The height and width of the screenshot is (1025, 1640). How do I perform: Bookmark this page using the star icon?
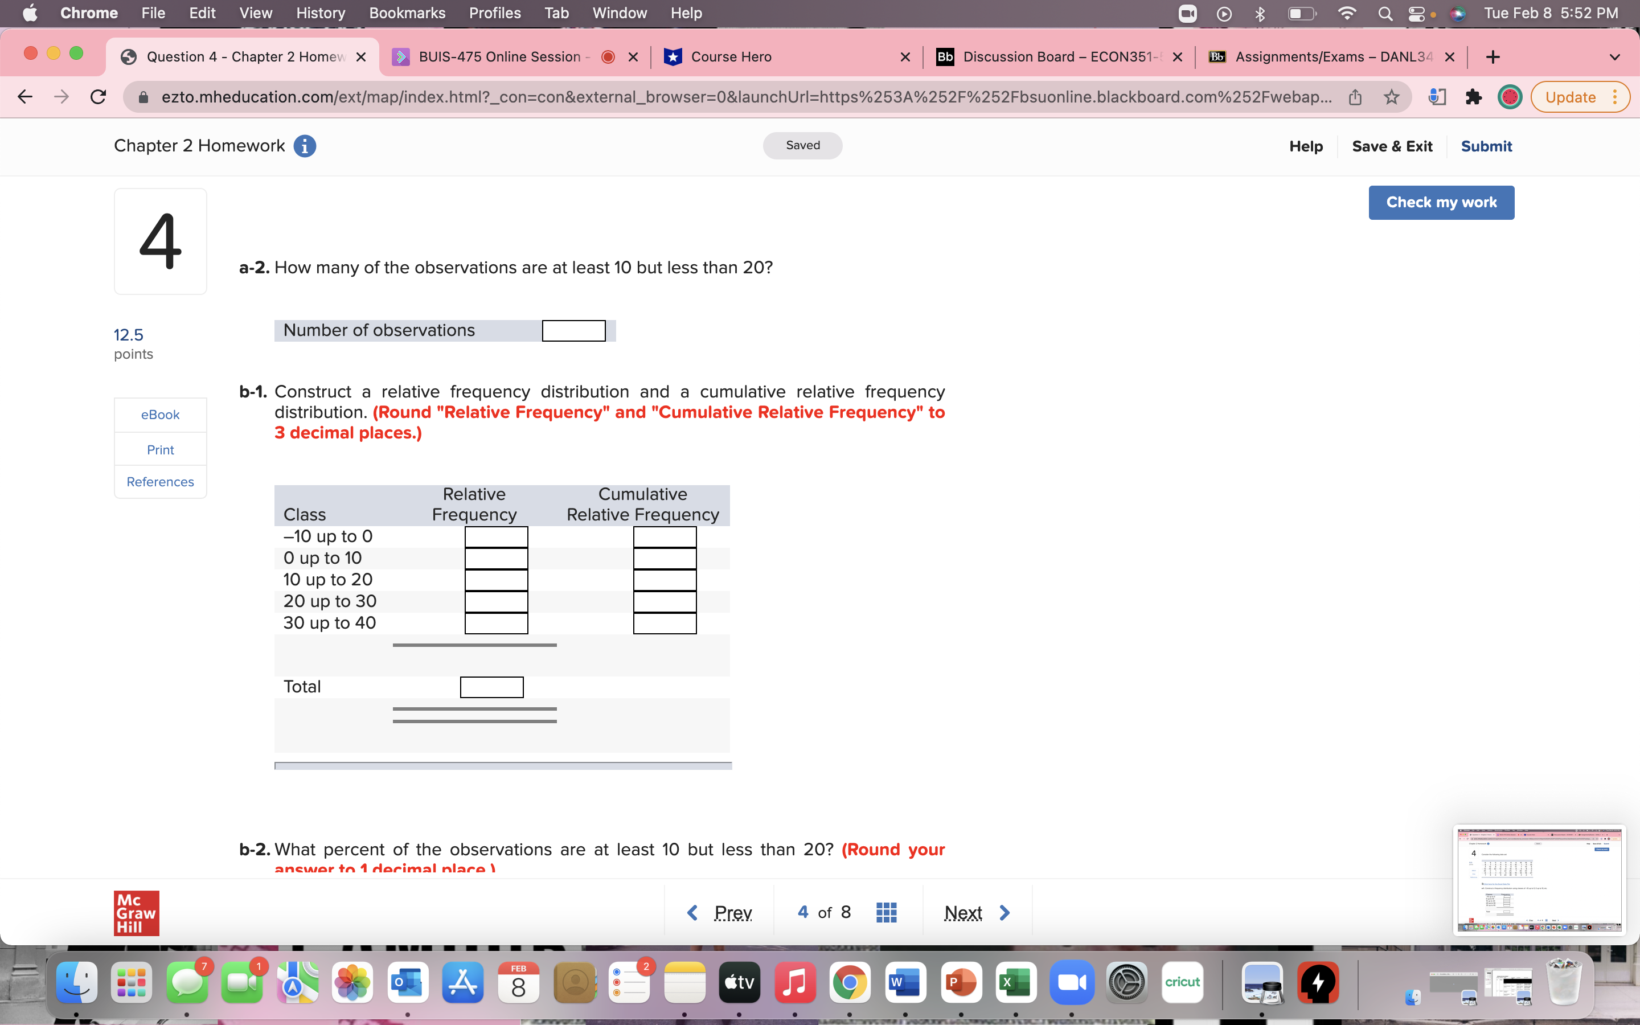tap(1391, 97)
